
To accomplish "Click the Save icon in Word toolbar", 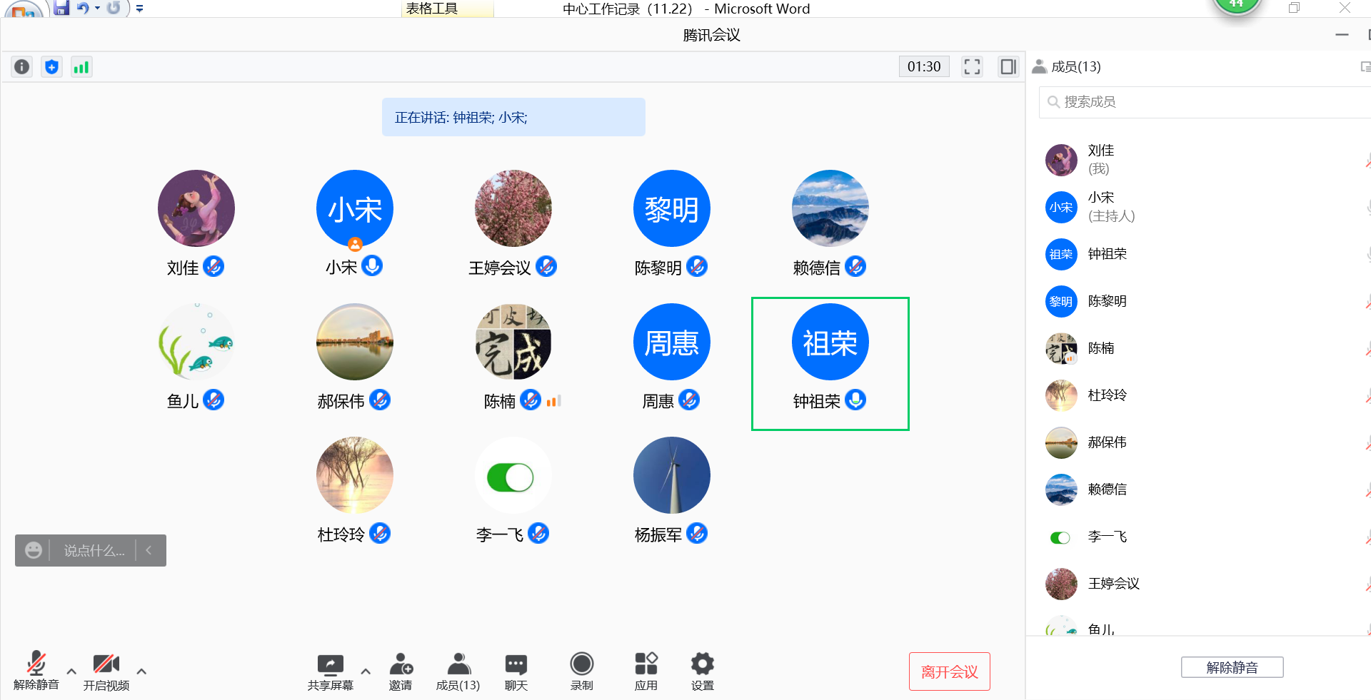I will click(61, 8).
